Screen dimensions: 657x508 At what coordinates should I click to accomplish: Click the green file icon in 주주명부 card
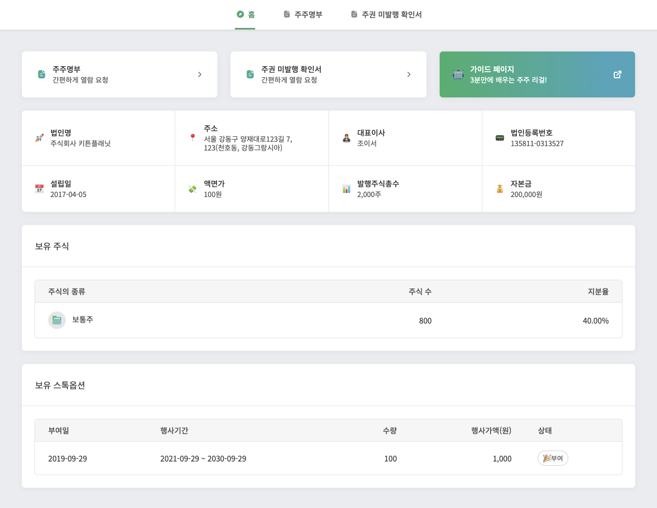coord(42,74)
